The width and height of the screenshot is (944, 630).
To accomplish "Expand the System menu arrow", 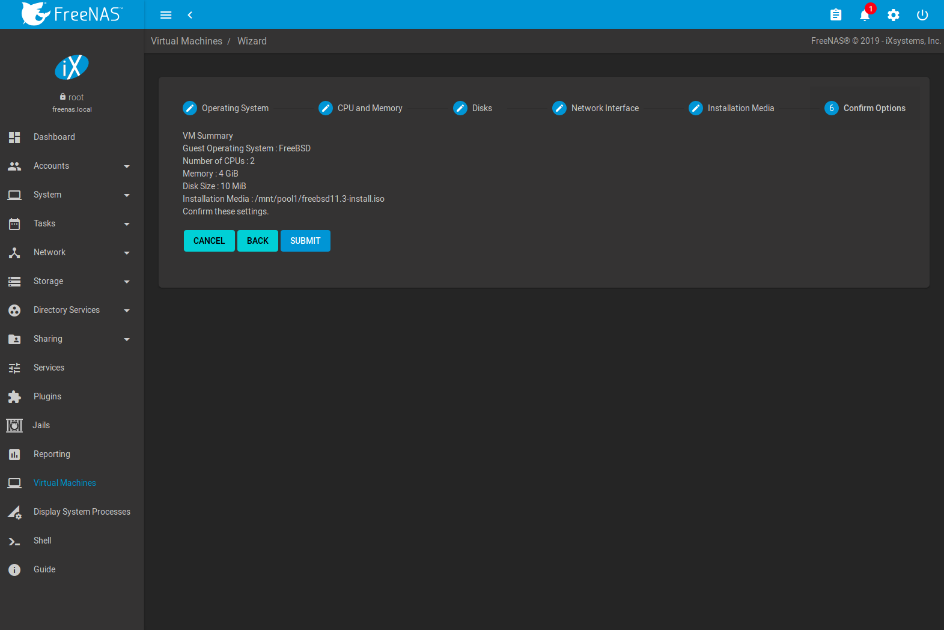I will click(x=127, y=195).
